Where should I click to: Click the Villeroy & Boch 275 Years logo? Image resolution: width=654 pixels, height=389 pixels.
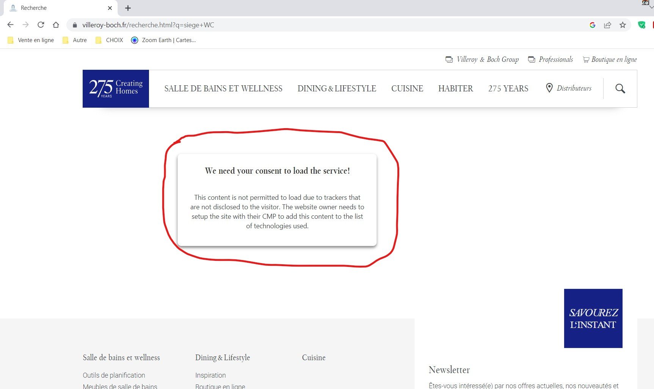(116, 88)
